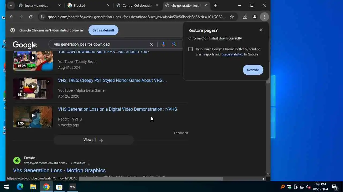This screenshot has height=192, width=343.
Task: Go back to previous page
Action: coord(12,17)
